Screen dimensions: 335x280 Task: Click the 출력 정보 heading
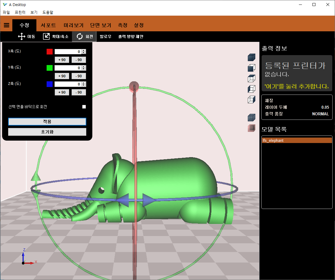[274, 48]
